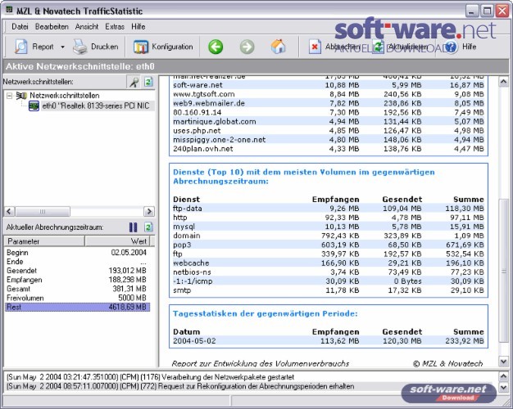The width and height of the screenshot is (513, 409).
Task: Click the http service row
Action: pos(328,218)
